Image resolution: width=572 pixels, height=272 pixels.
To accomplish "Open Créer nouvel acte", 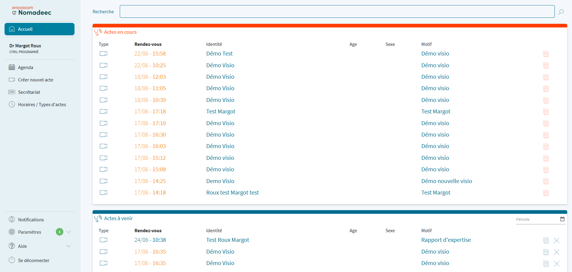I will click(35, 80).
